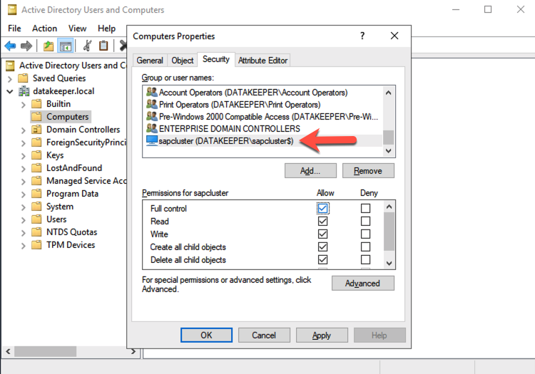Click the Add... button
The image size is (535, 374).
point(310,171)
